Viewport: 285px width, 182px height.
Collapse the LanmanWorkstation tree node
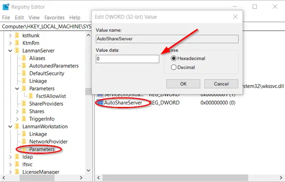(x=10, y=127)
